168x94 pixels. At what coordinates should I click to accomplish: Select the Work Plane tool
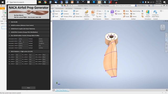(x=93, y=13)
